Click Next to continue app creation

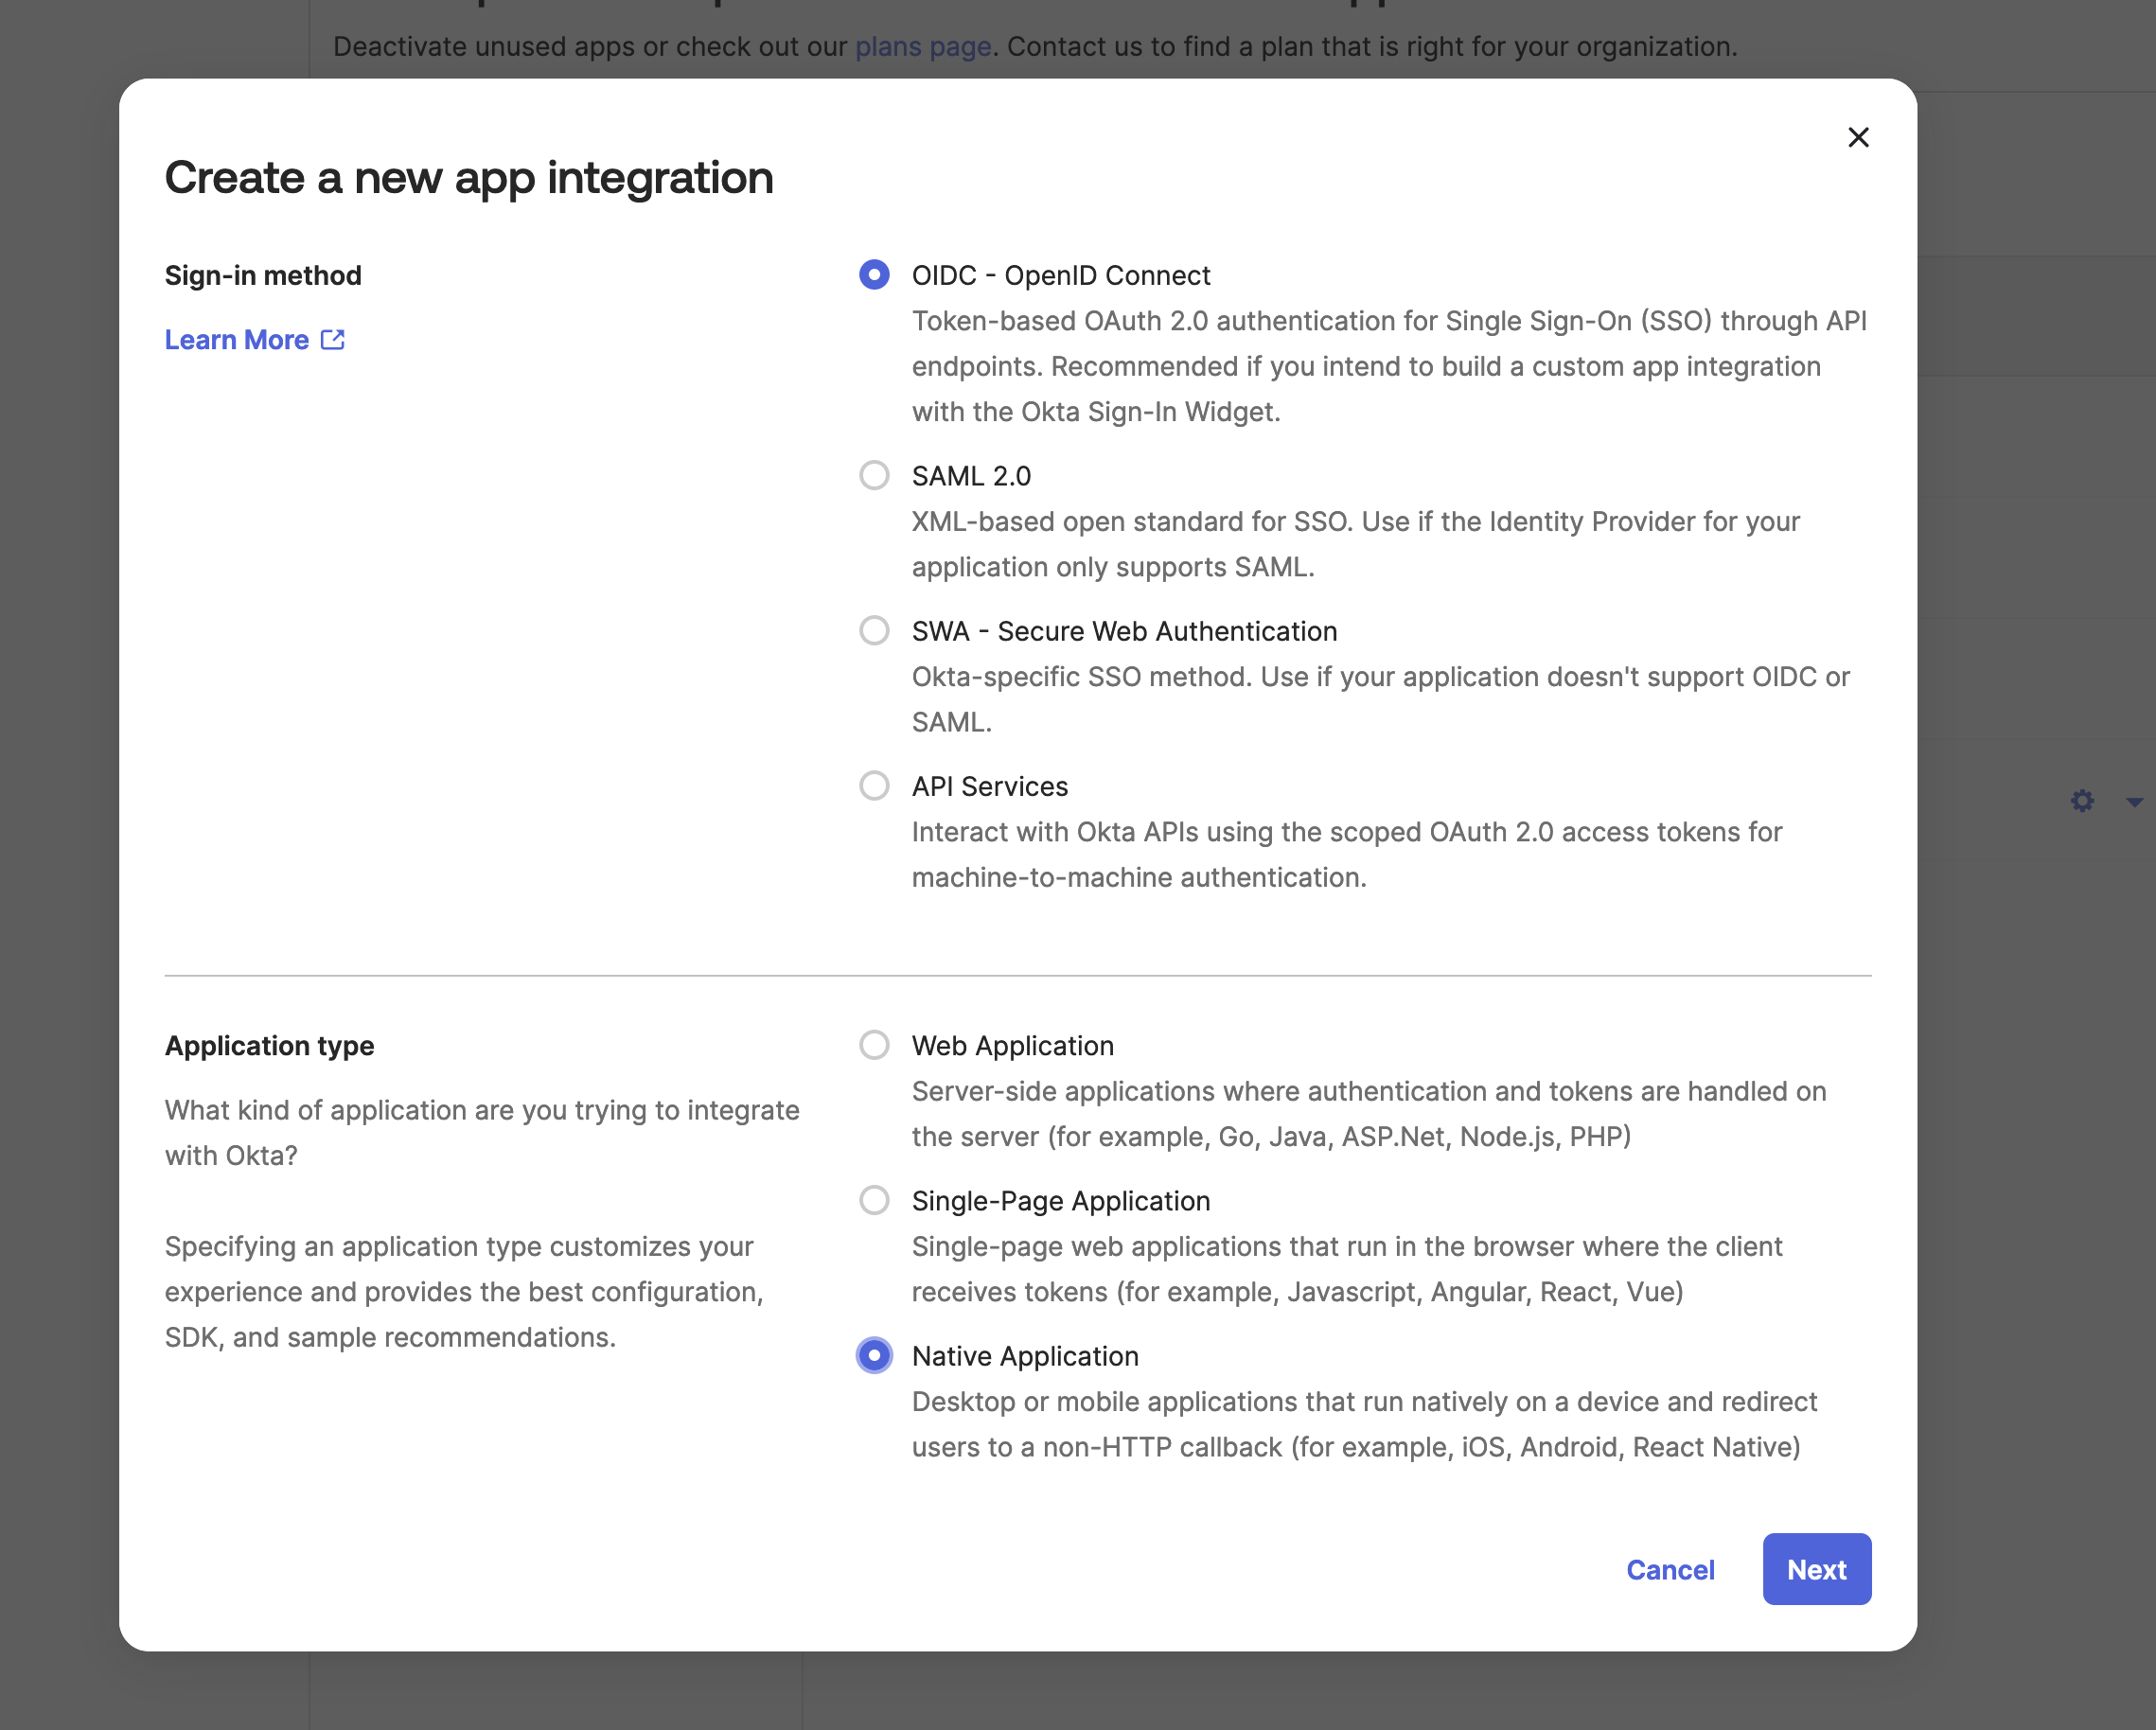point(1816,1569)
